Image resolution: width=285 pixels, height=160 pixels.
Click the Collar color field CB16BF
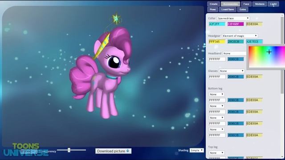pyautogui.click(x=236, y=24)
